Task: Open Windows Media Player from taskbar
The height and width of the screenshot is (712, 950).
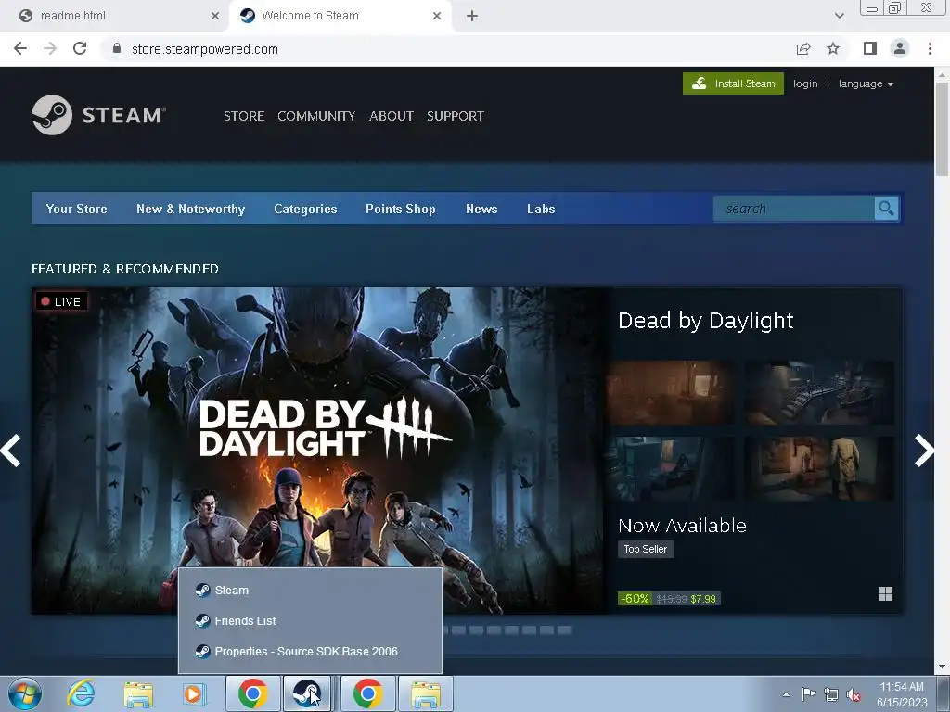Action: click(195, 693)
